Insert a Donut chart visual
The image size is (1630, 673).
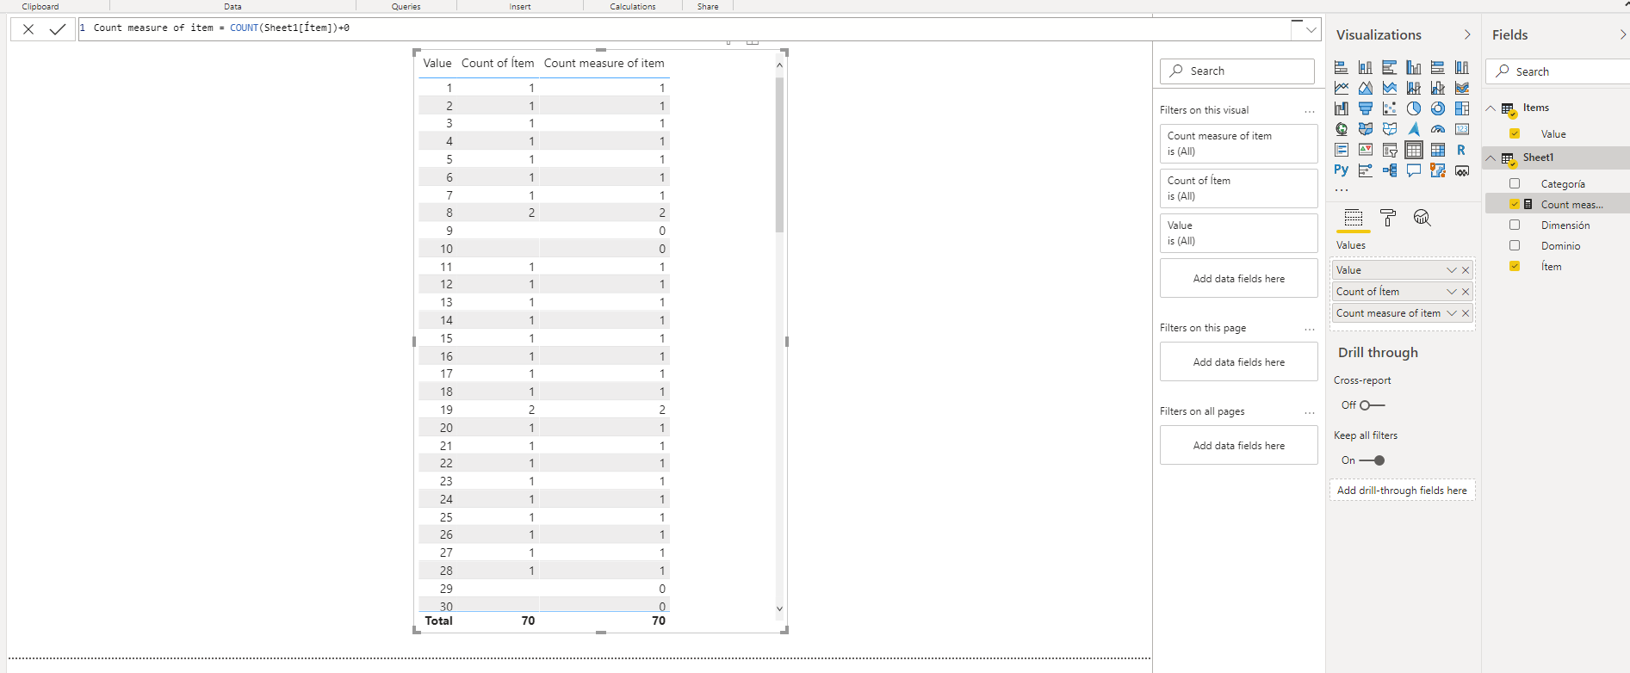(x=1438, y=108)
